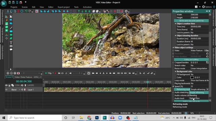Select the green Ellipse shape tool
The height and width of the screenshot is (121, 216).
(x=11, y=35)
